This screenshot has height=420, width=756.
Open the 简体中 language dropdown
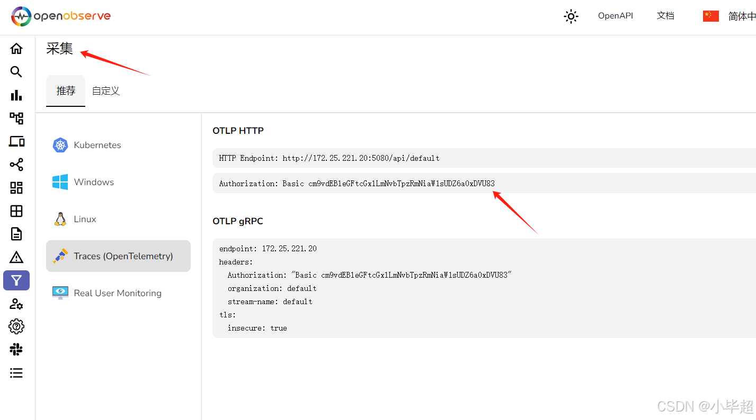click(x=742, y=16)
